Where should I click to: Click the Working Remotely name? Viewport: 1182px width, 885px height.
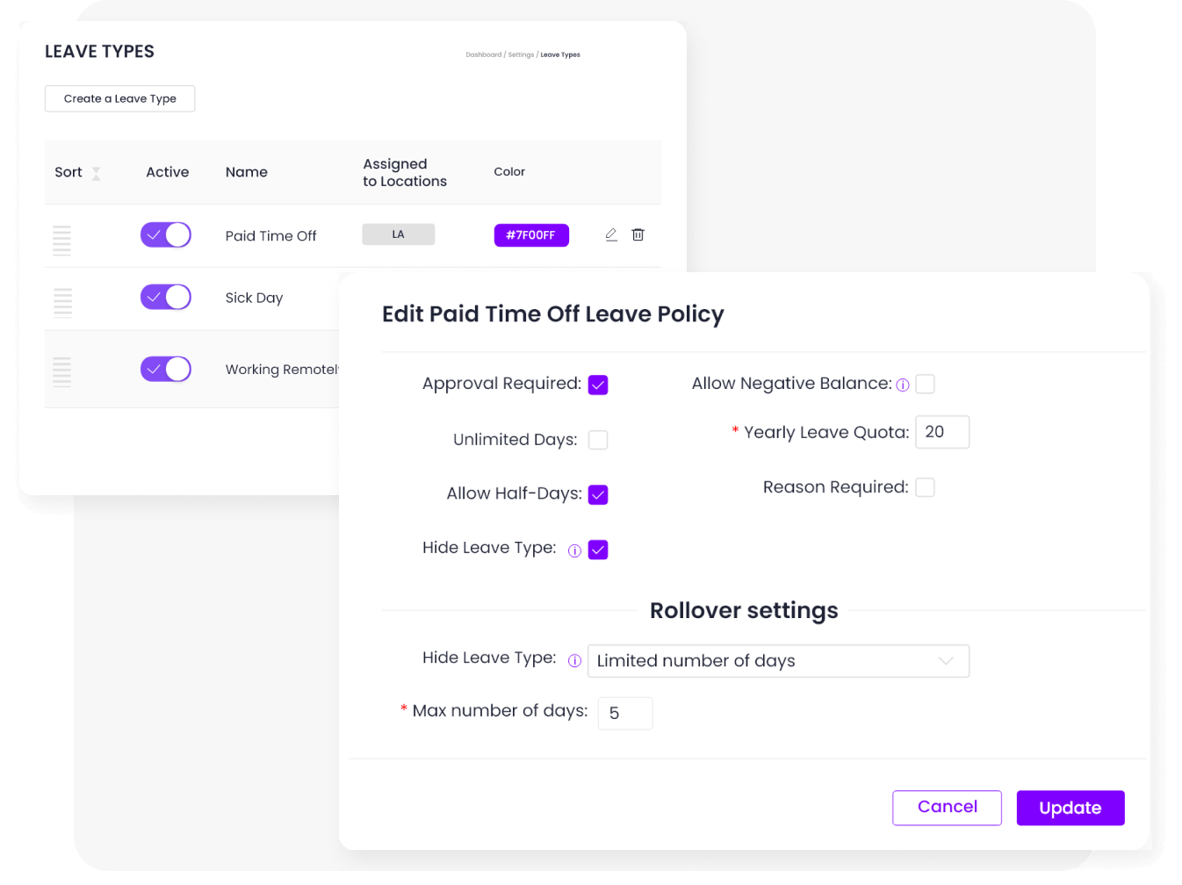click(282, 370)
